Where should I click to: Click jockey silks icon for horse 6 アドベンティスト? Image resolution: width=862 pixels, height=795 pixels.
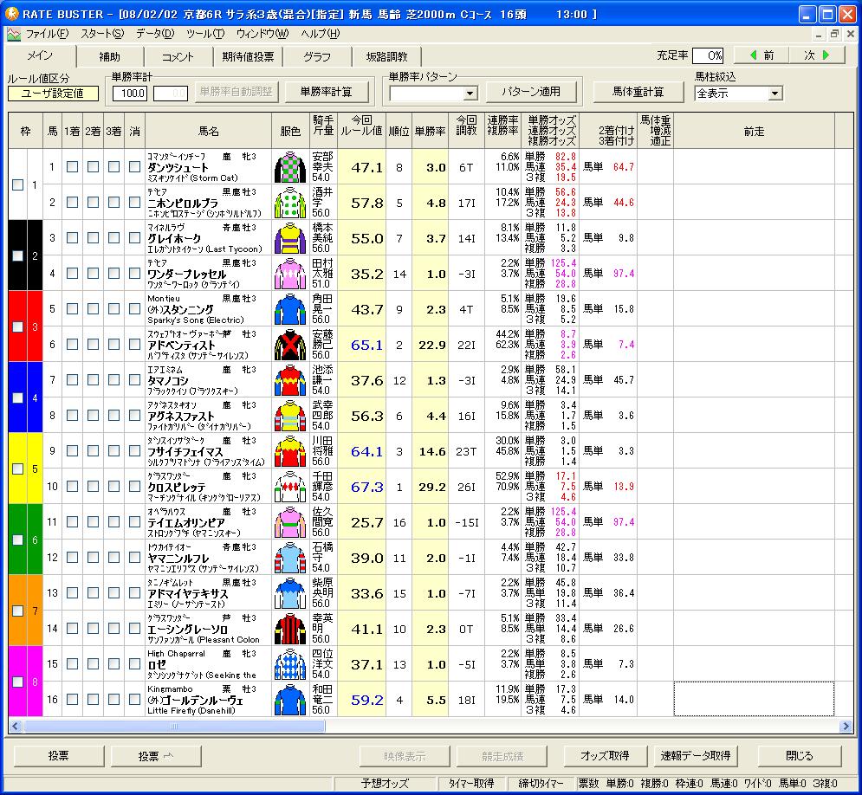point(290,345)
